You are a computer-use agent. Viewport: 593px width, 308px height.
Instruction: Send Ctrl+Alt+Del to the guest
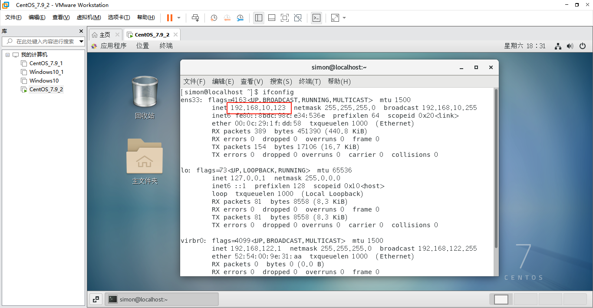point(195,18)
